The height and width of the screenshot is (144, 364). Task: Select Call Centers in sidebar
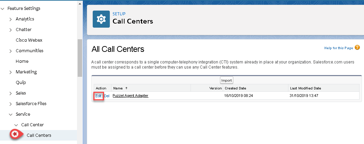[39, 135]
